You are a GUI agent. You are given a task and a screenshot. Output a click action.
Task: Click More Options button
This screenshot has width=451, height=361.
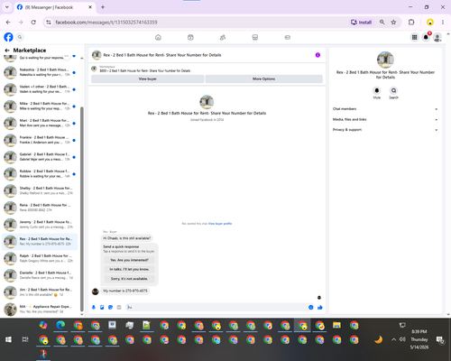pyautogui.click(x=263, y=79)
